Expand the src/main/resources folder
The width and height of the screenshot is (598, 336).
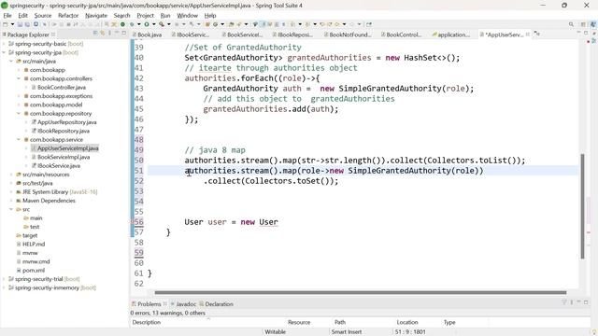pos(11,175)
